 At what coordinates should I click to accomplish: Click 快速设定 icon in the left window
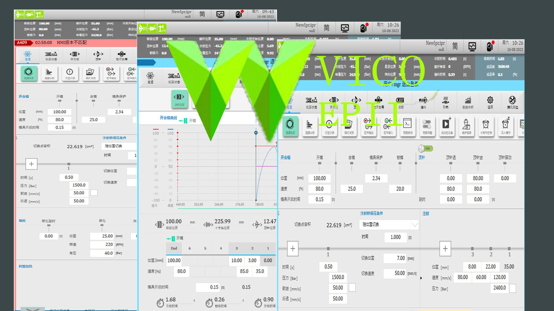coord(29,73)
